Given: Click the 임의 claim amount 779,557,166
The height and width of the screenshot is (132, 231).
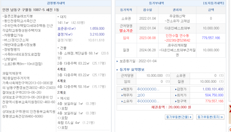Looking at the screenshot, I should 211,38.
